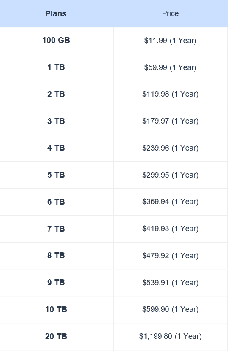Click the $299.95 (1 Year) price
The width and height of the screenshot is (228, 351).
tap(170, 175)
